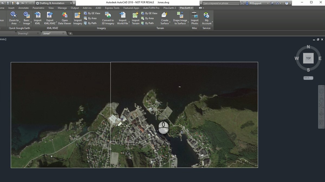Add a new drawing tab with plus button
The width and height of the screenshot is (325, 182).
(70, 34)
